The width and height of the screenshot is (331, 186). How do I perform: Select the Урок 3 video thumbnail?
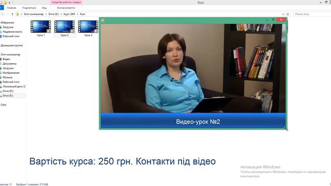tap(88, 26)
